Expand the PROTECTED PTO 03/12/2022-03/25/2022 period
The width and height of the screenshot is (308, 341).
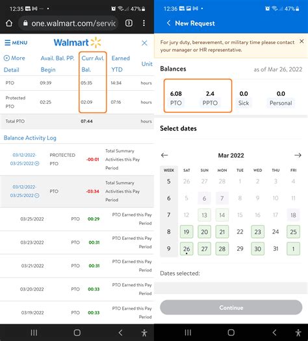pyautogui.click(x=37, y=163)
